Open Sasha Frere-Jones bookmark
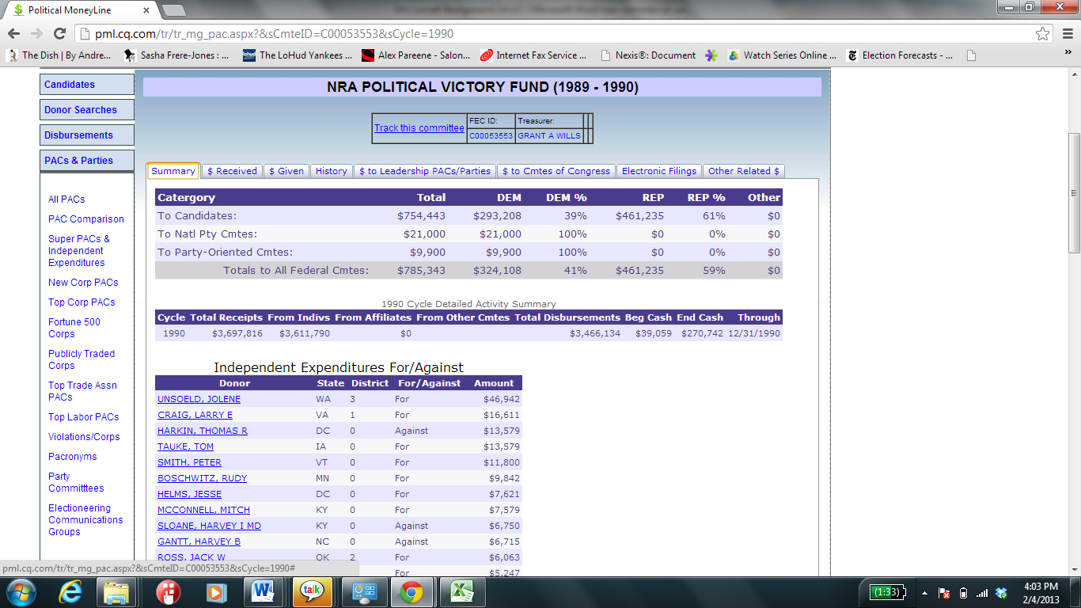This screenshot has width=1081, height=608. (x=177, y=55)
